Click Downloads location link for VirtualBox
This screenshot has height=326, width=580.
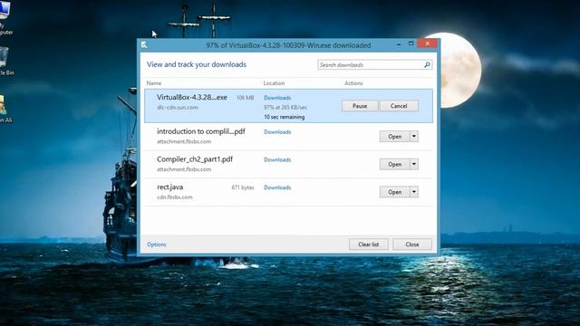(277, 98)
